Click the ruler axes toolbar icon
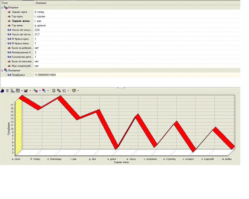 point(13,91)
